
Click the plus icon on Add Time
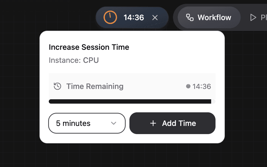coord(153,123)
